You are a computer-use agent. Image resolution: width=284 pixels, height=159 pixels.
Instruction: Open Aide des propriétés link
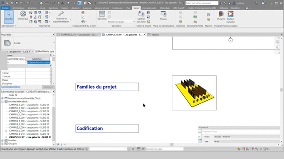(11, 87)
